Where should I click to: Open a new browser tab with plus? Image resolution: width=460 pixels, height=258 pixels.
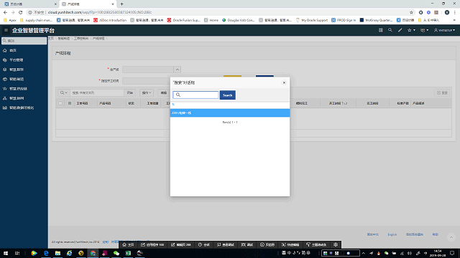(x=121, y=4)
